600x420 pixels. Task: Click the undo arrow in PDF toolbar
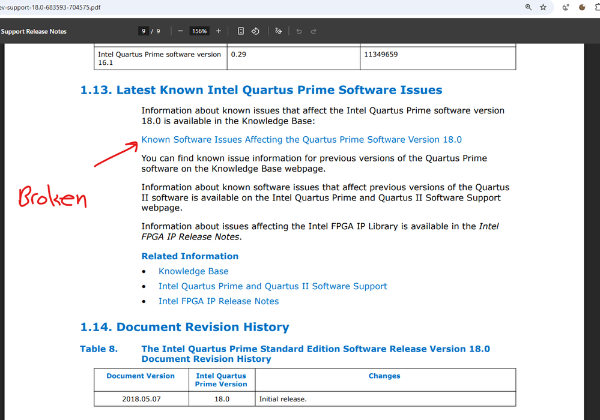pos(299,31)
